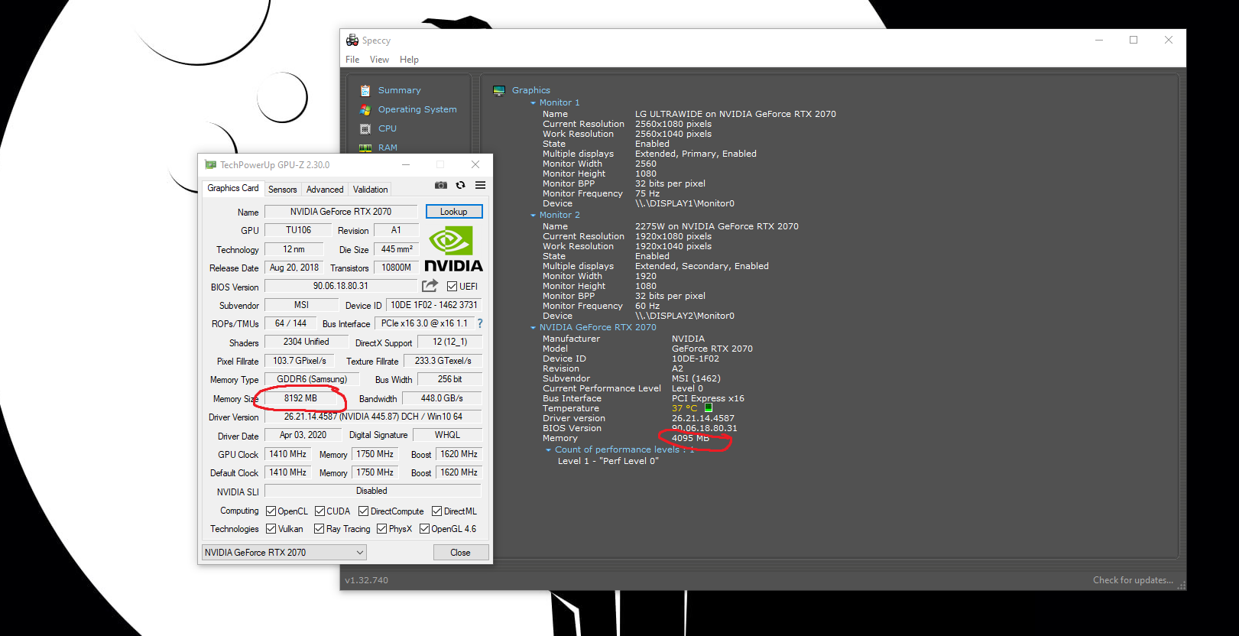Toggle the Vulkan checkbox
Screen dimensions: 1239x636
tap(271, 528)
